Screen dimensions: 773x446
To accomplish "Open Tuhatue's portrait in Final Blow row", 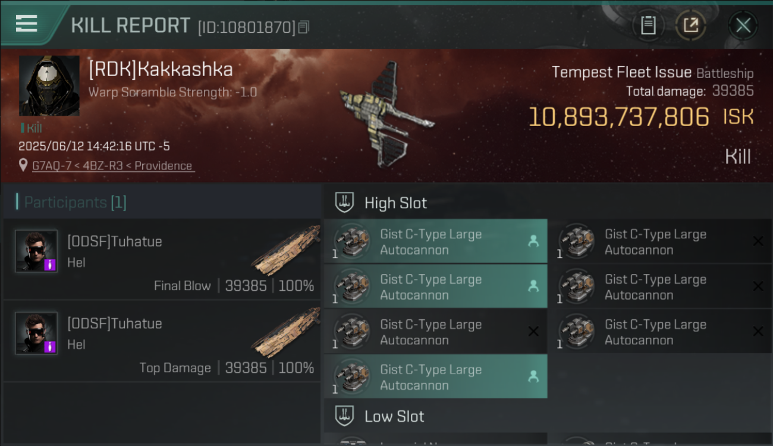I will click(36, 251).
